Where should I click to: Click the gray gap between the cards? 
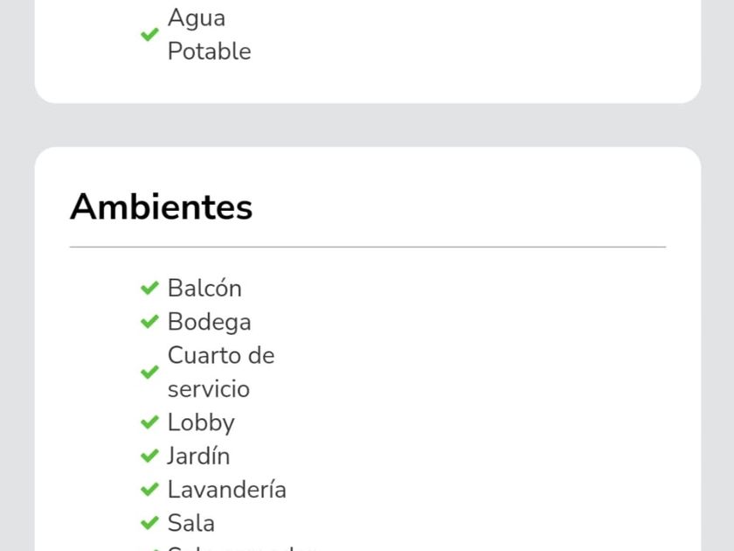pyautogui.click(x=367, y=125)
